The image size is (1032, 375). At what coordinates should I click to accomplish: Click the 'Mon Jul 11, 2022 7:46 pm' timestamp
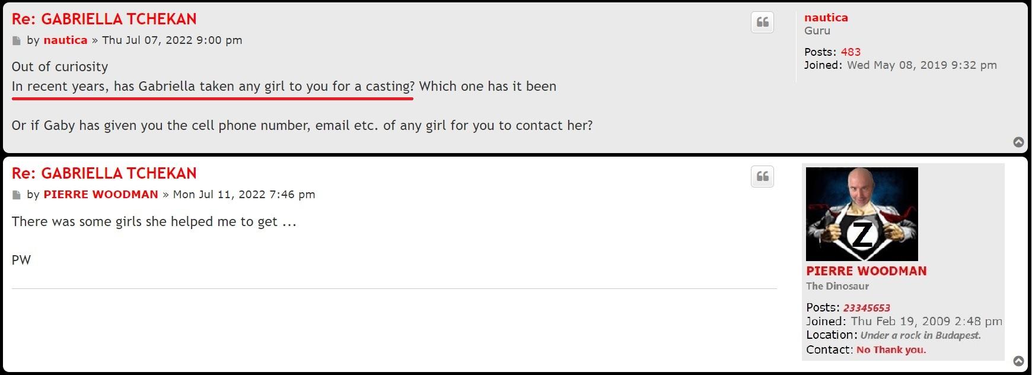[244, 195]
